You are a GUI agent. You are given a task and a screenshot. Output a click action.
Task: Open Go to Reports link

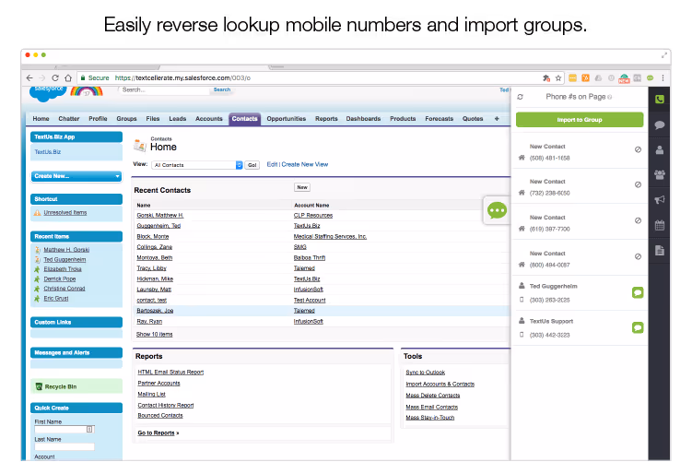[x=158, y=432]
